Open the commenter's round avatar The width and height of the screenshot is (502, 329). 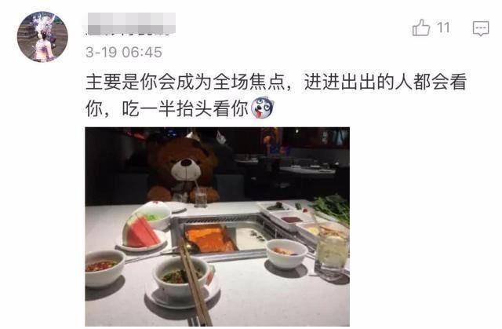coord(42,37)
